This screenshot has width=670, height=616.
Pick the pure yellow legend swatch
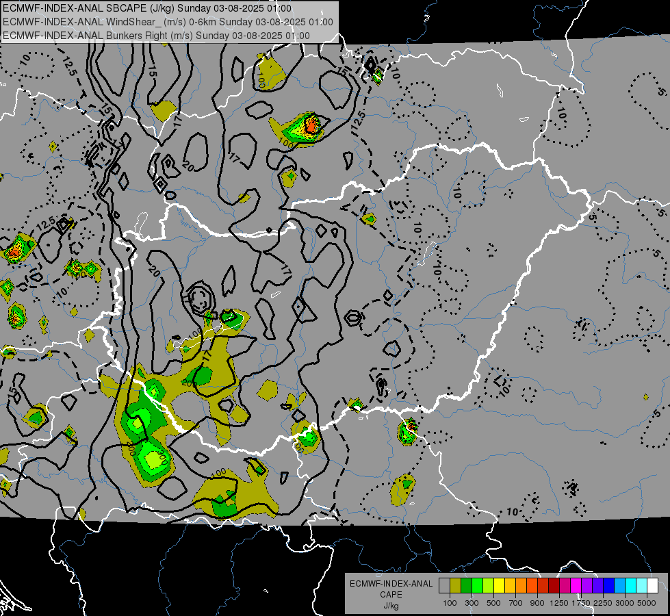[499, 586]
